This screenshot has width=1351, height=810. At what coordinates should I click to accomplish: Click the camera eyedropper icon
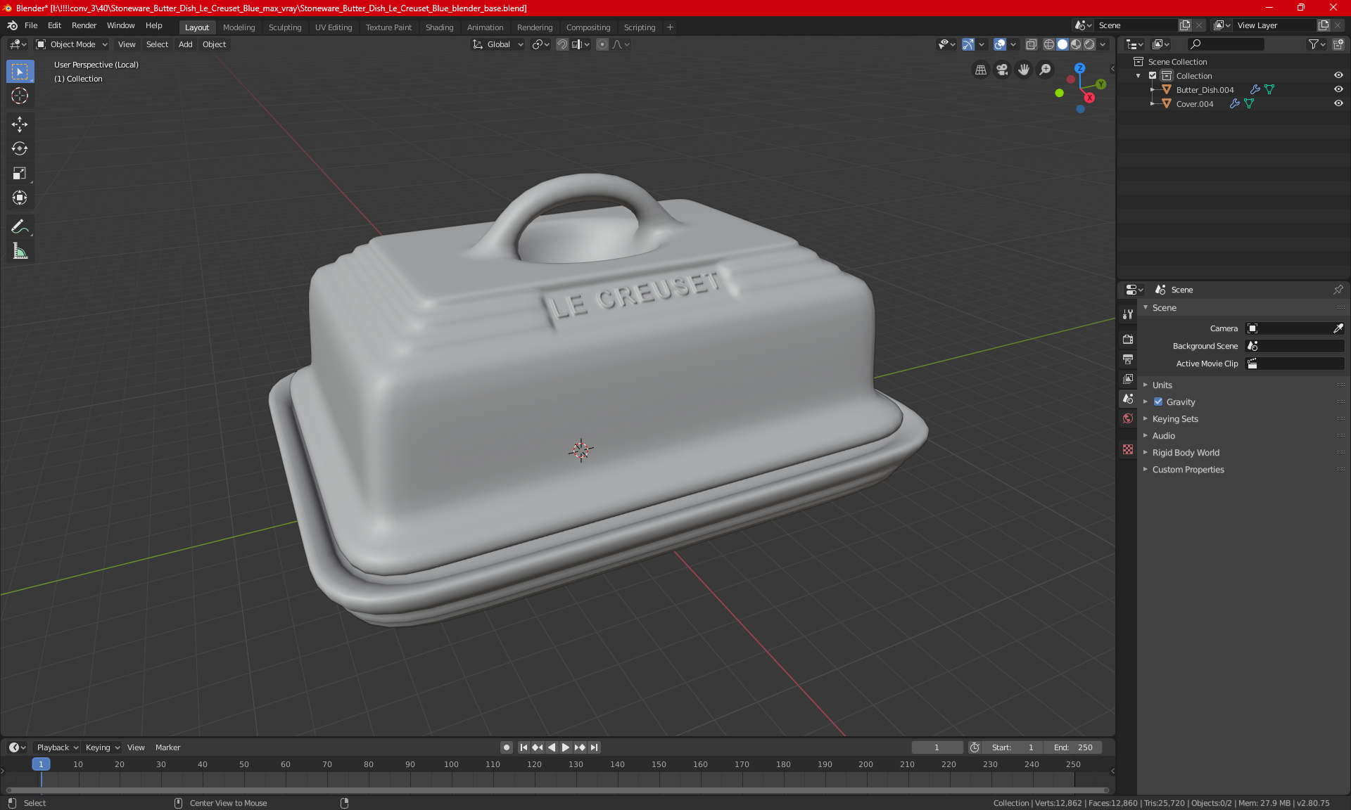tap(1338, 328)
